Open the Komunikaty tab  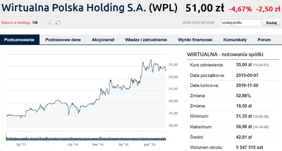pyautogui.click(x=235, y=40)
